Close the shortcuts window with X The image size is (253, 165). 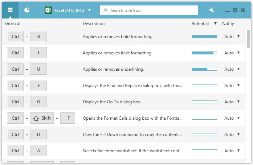[243, 10]
